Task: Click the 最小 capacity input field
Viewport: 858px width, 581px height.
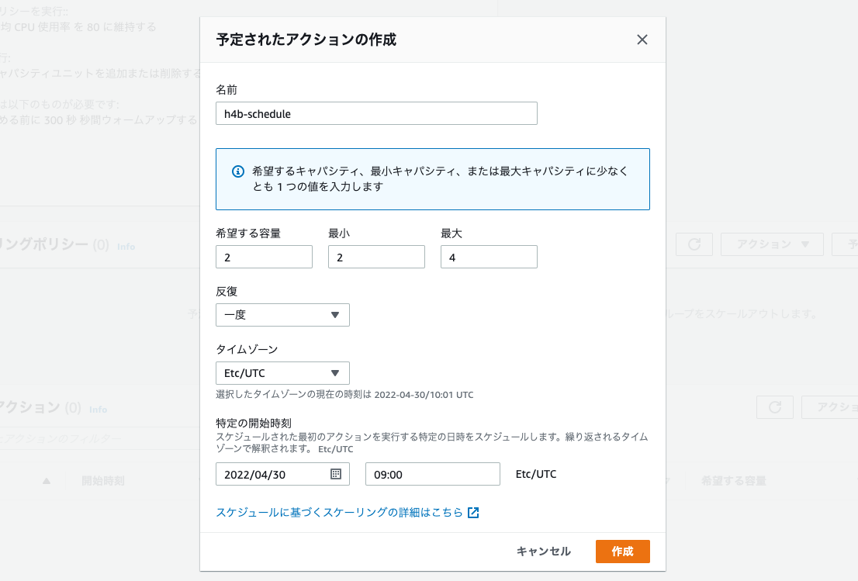Action: pos(376,257)
